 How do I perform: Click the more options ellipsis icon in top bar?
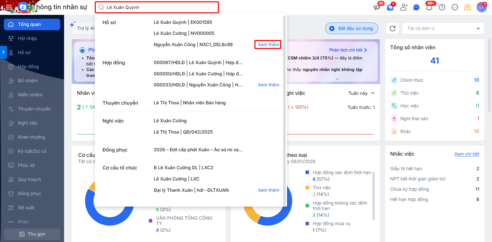click(455, 7)
